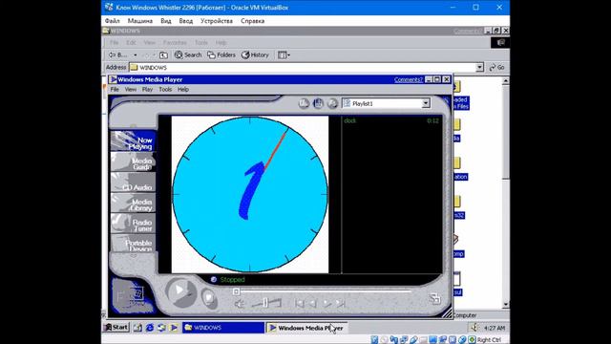The width and height of the screenshot is (611, 344).
Task: Open the Portable Device tab
Action: 134,244
